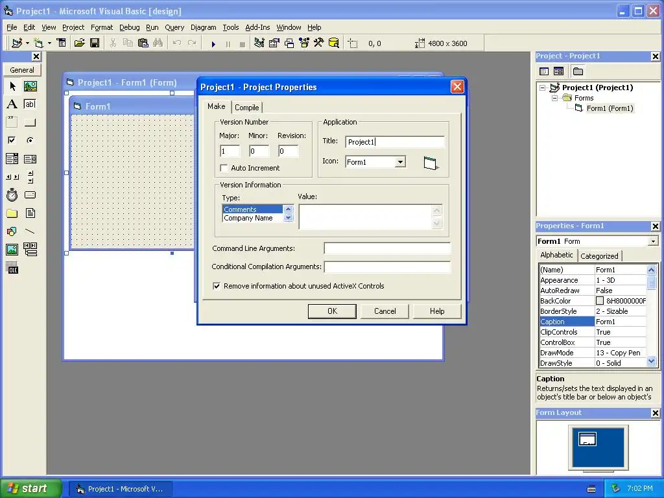Select the BorderStyle property row
Viewport: 664px width, 498px height.
pyautogui.click(x=593, y=311)
